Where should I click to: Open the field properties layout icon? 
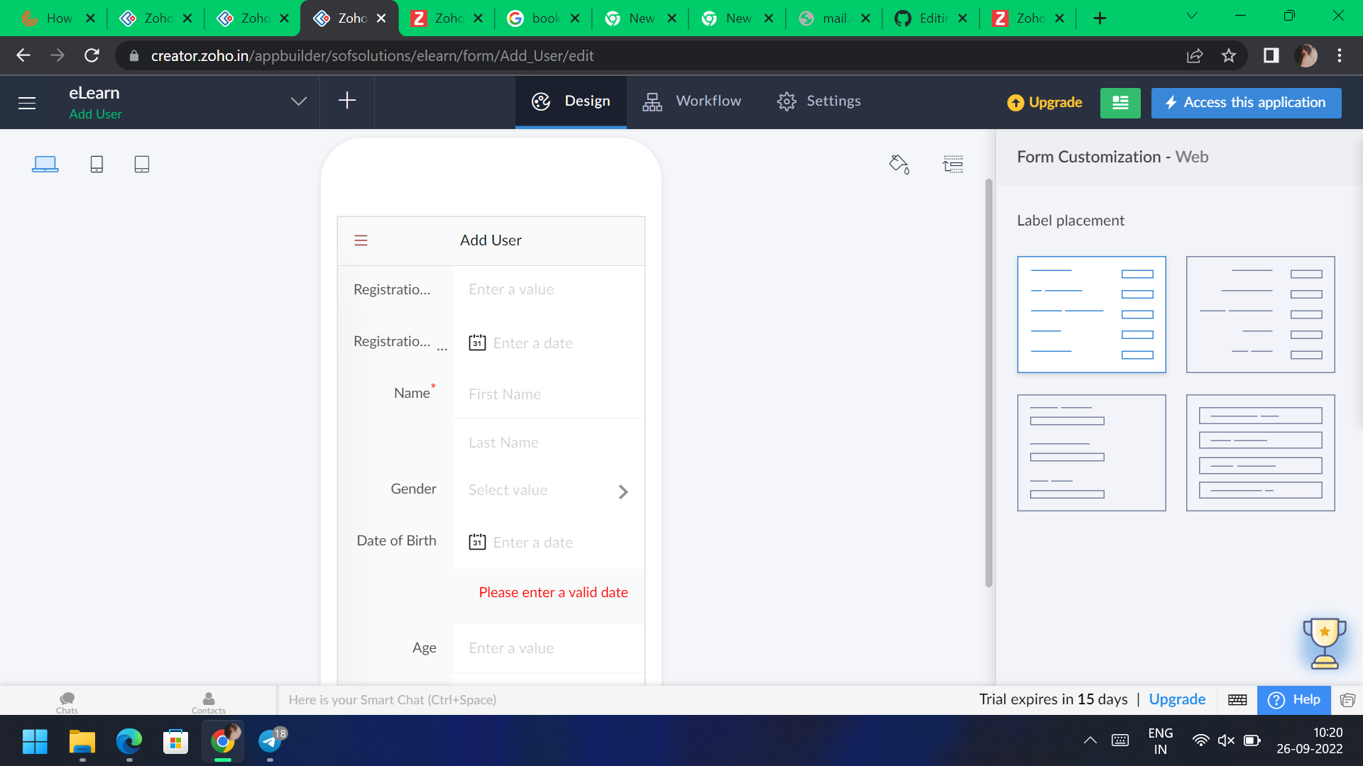(x=953, y=164)
